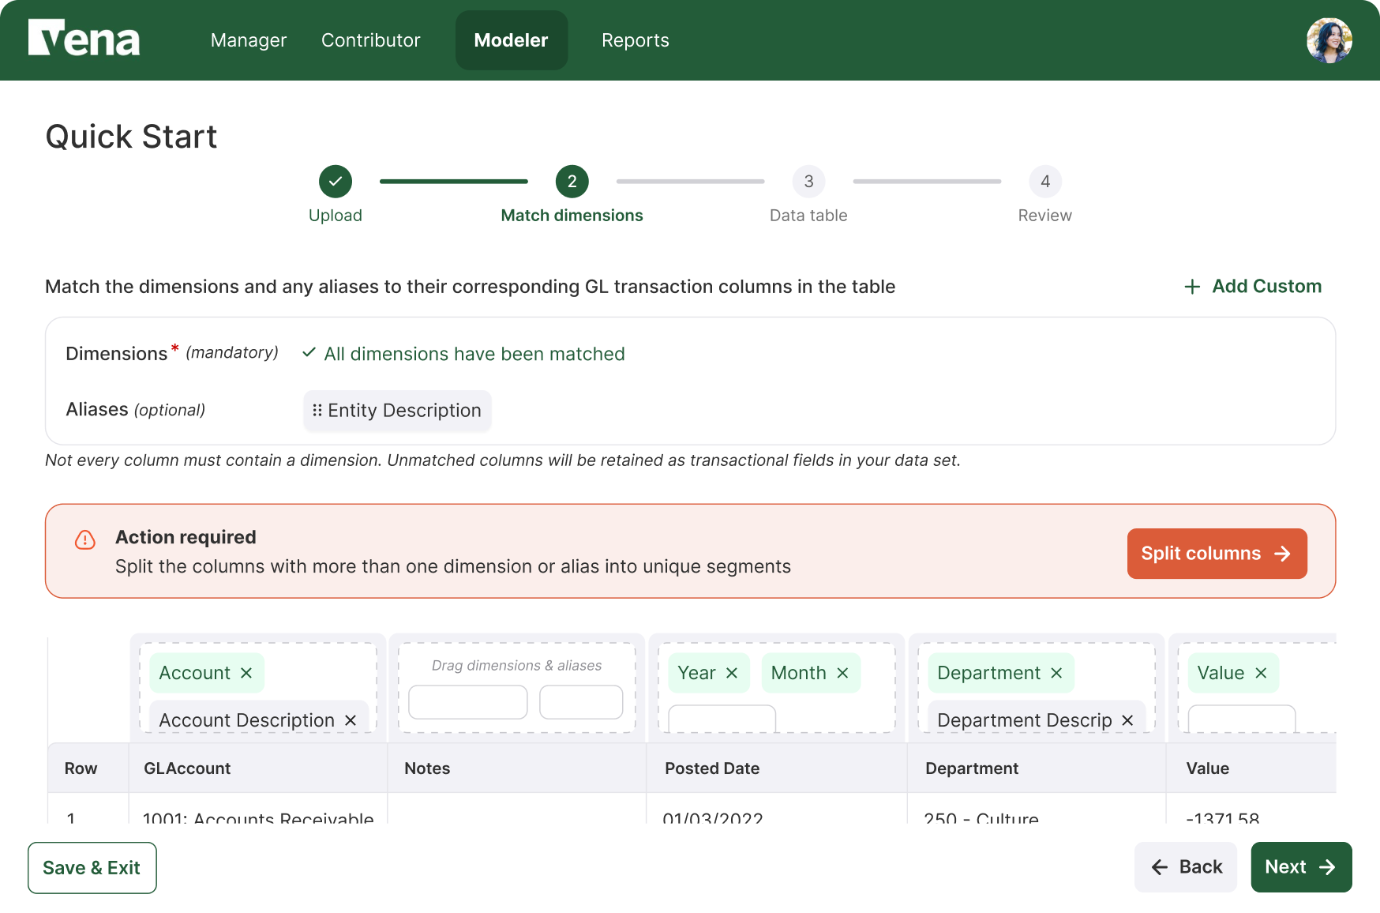1380x913 pixels.
Task: Click the completed Upload step checkmark
Action: (336, 182)
